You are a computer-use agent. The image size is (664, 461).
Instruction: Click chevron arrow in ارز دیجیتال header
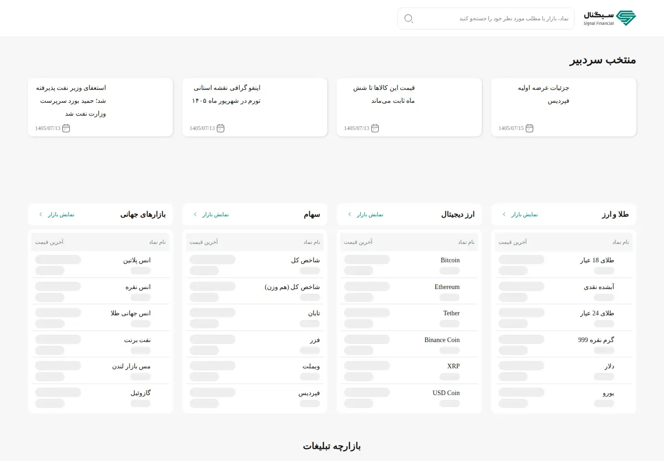tap(350, 214)
